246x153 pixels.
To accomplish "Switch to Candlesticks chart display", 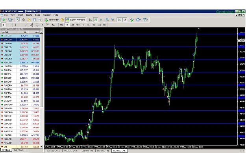I will (x=96, y=20).
